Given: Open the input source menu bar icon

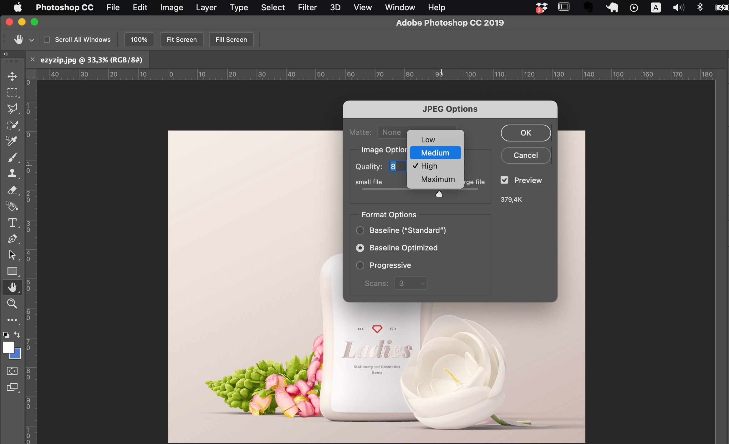Looking at the screenshot, I should [655, 7].
